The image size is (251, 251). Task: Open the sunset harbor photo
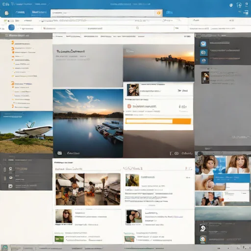click(159, 63)
